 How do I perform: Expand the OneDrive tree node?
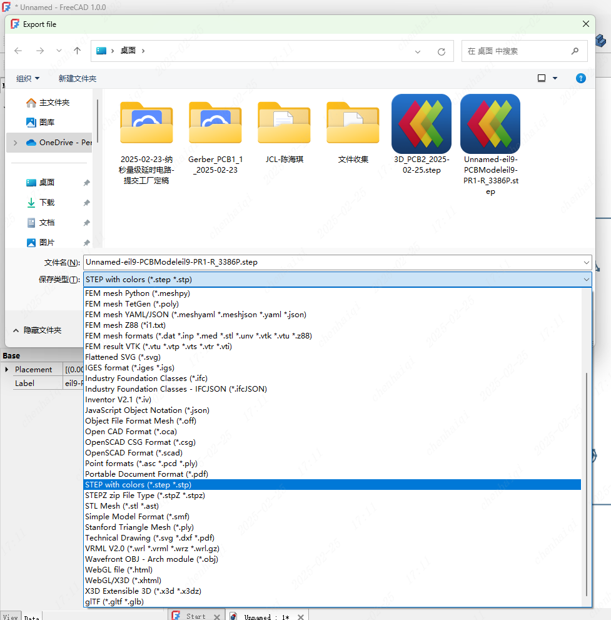pyautogui.click(x=15, y=143)
